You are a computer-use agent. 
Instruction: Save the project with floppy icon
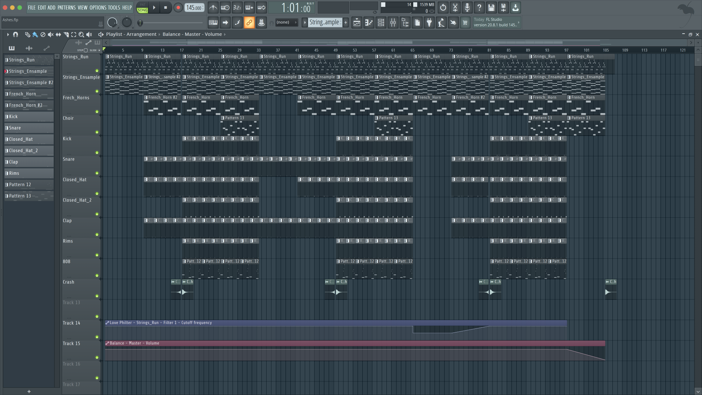(x=491, y=7)
